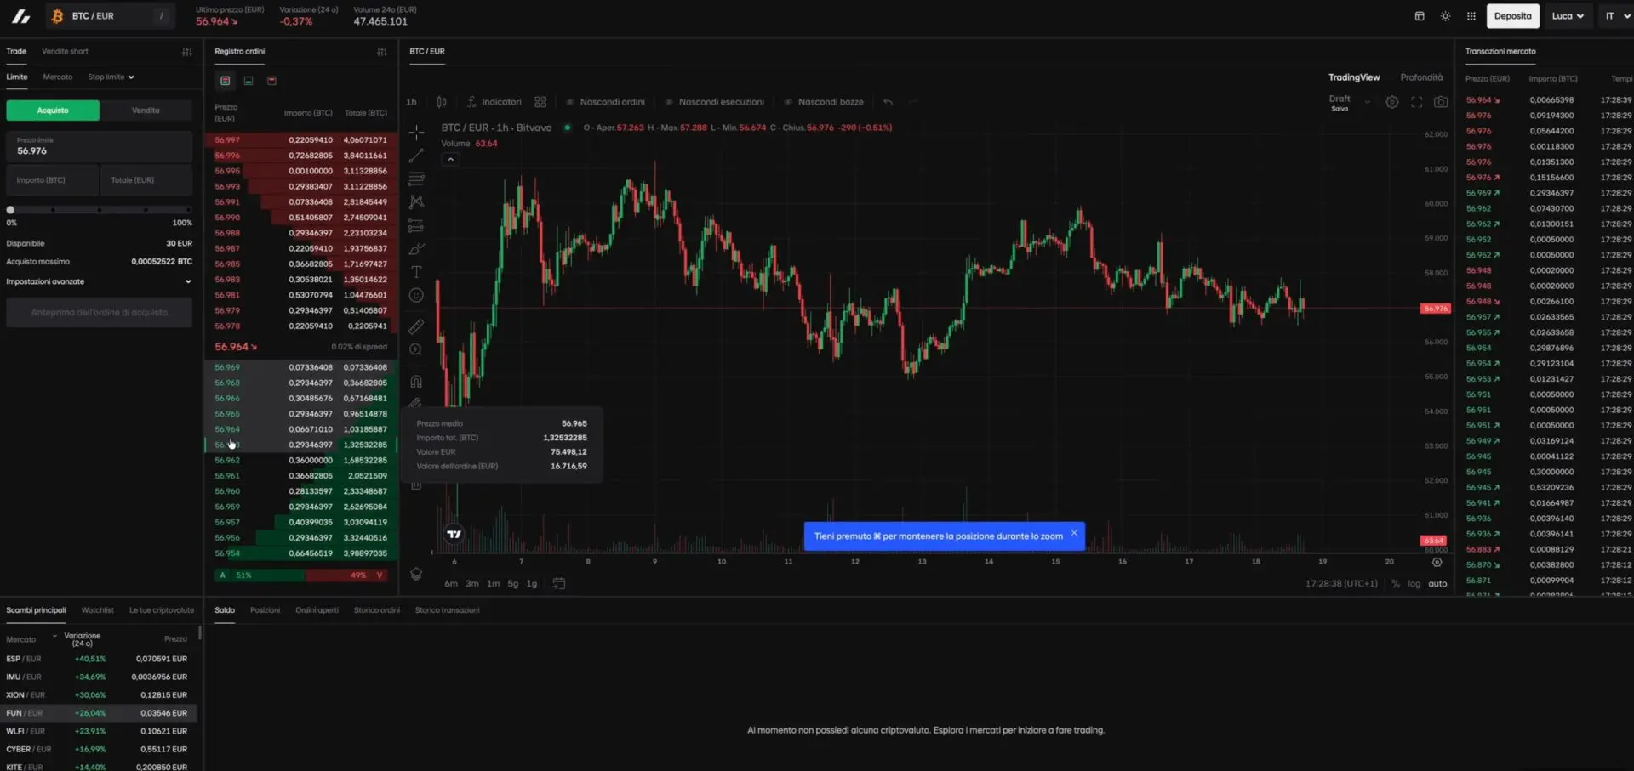Toggle percentage scale on the chart
Viewport: 1634px width, 771px height.
point(1396,584)
